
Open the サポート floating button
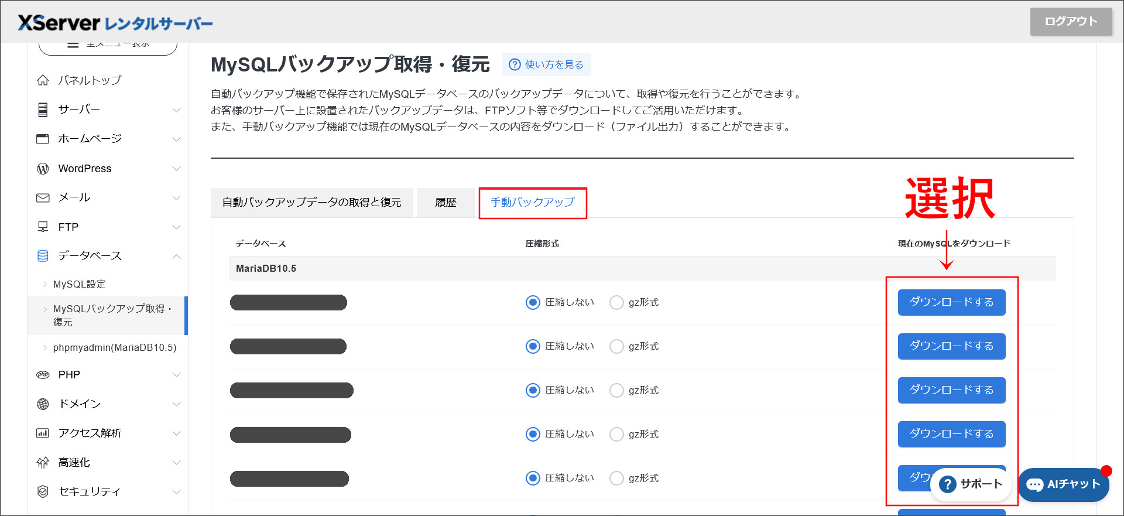coord(971,484)
